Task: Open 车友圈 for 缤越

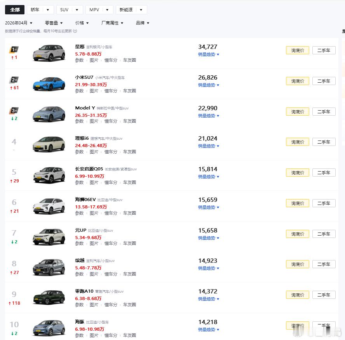Action: (x=130, y=274)
